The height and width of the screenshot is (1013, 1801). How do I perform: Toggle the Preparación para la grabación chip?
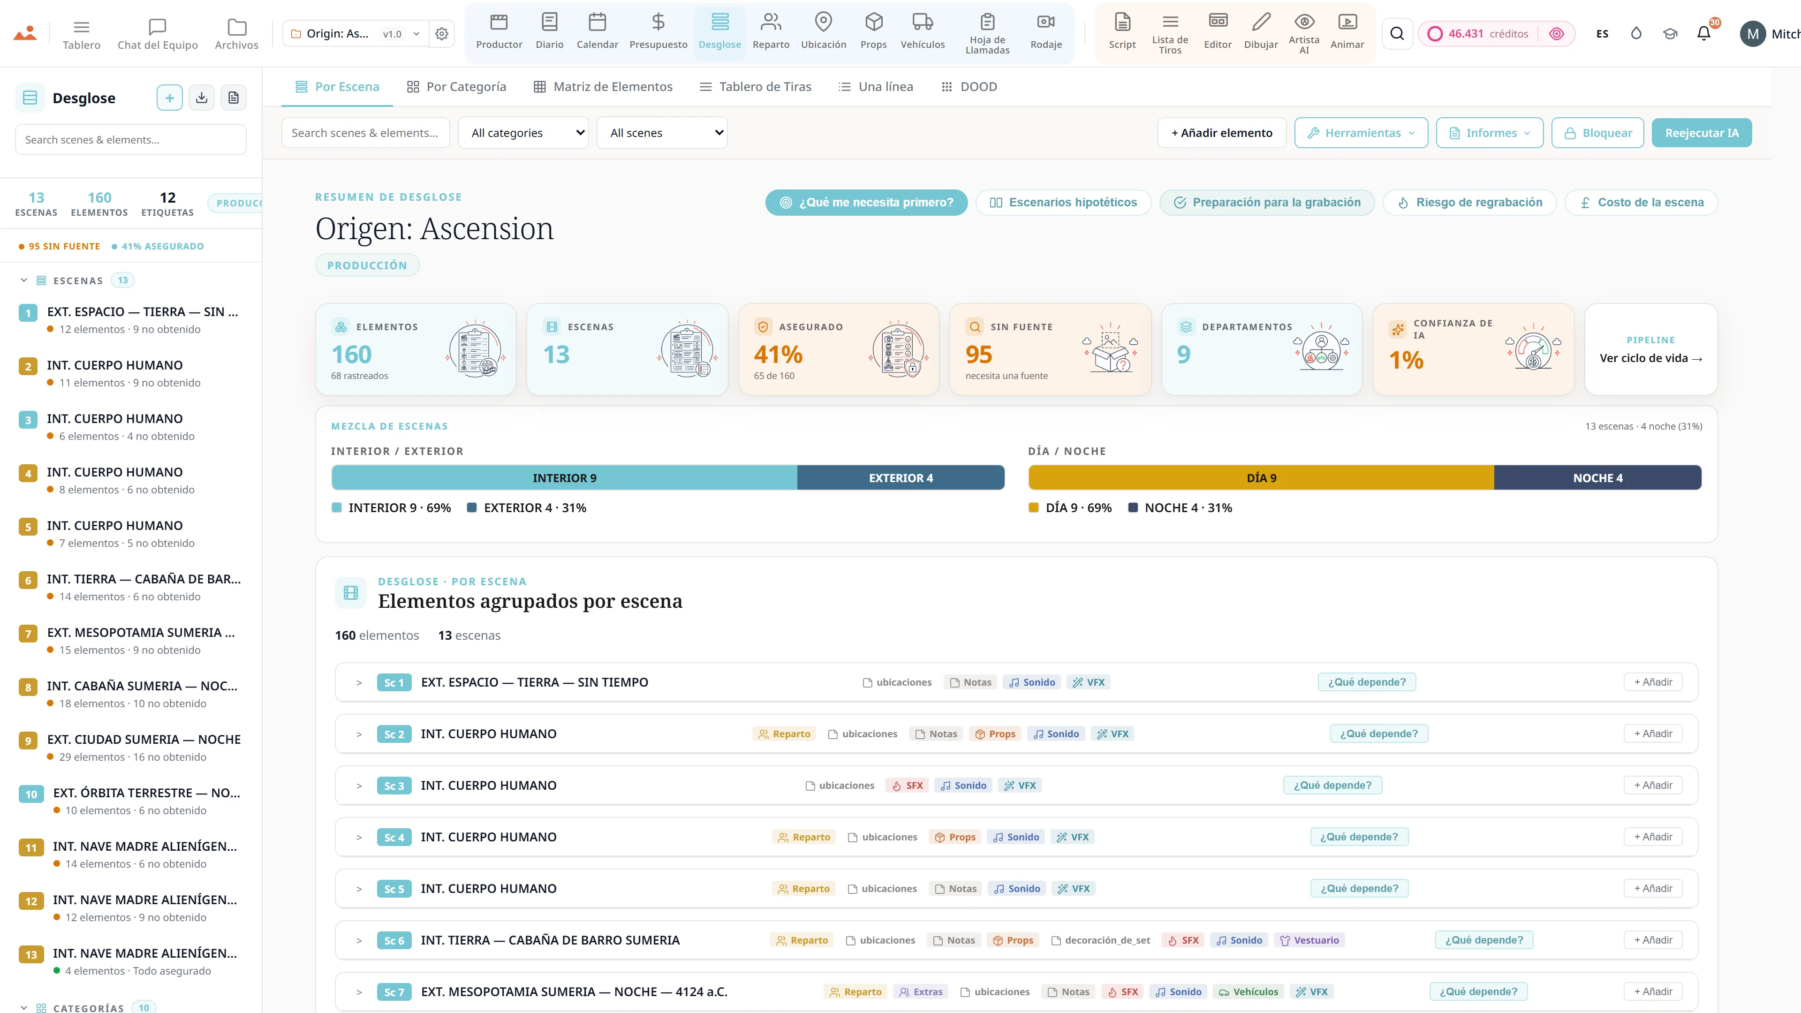[1267, 203]
